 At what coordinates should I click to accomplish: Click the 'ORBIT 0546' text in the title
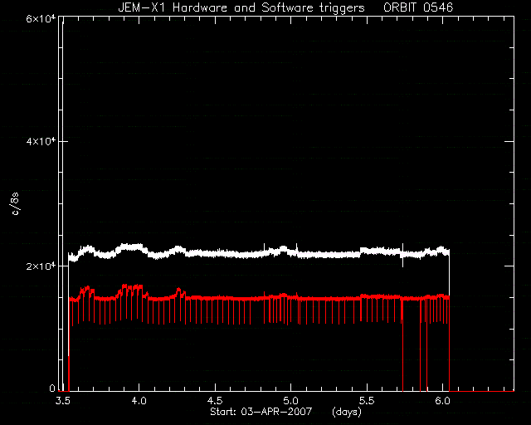(418, 7)
